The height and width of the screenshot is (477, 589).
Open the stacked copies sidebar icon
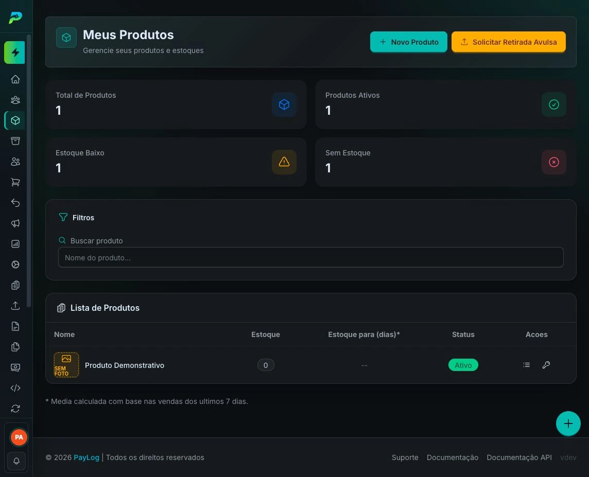click(15, 347)
